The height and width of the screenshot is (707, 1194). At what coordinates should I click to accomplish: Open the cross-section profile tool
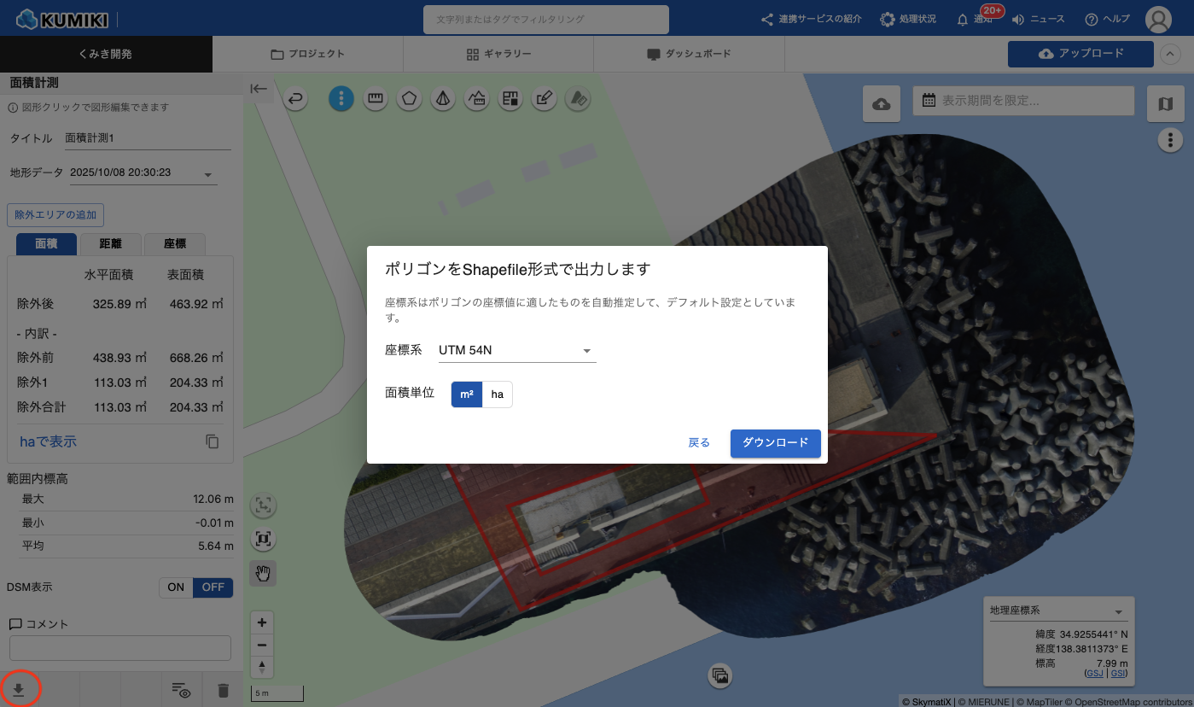(x=477, y=99)
